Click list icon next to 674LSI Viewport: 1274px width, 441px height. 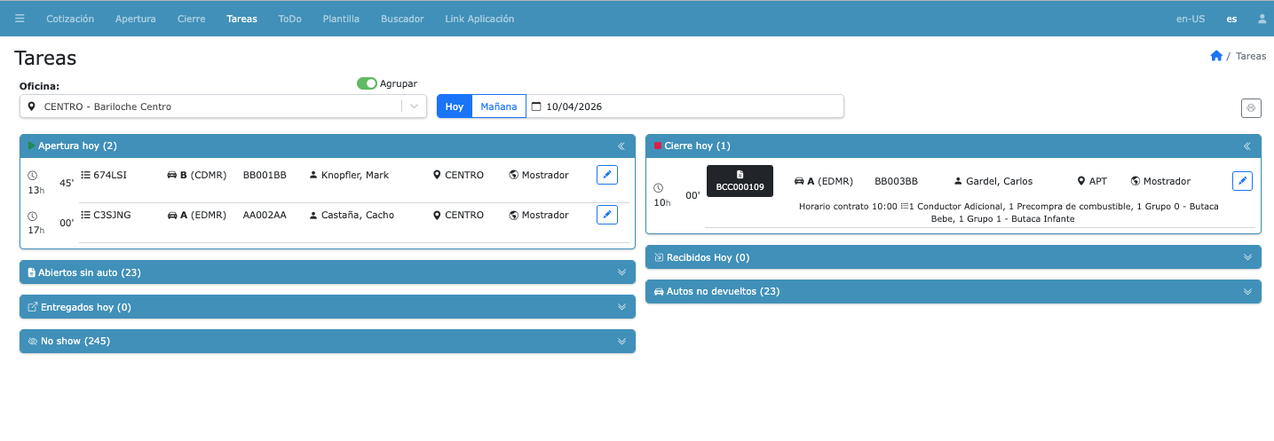85,175
